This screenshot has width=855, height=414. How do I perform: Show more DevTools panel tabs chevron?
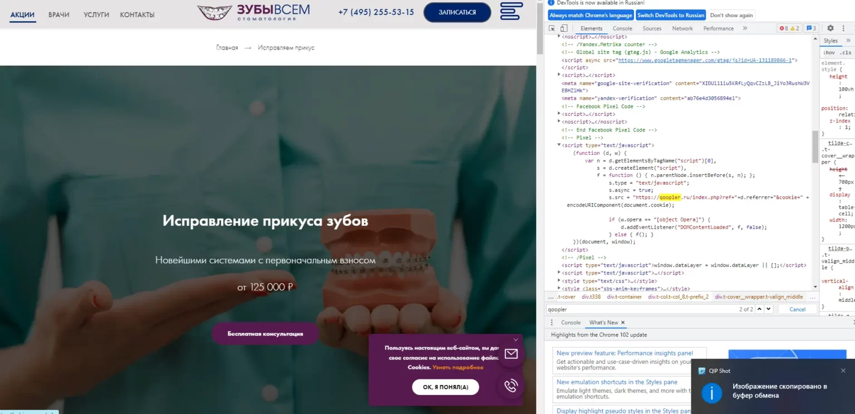click(x=744, y=28)
